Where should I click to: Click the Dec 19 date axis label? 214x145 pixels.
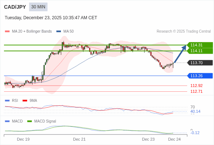[x=23, y=139]
